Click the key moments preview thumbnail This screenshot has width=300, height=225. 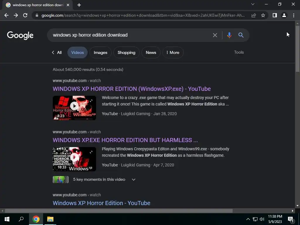[60, 180]
